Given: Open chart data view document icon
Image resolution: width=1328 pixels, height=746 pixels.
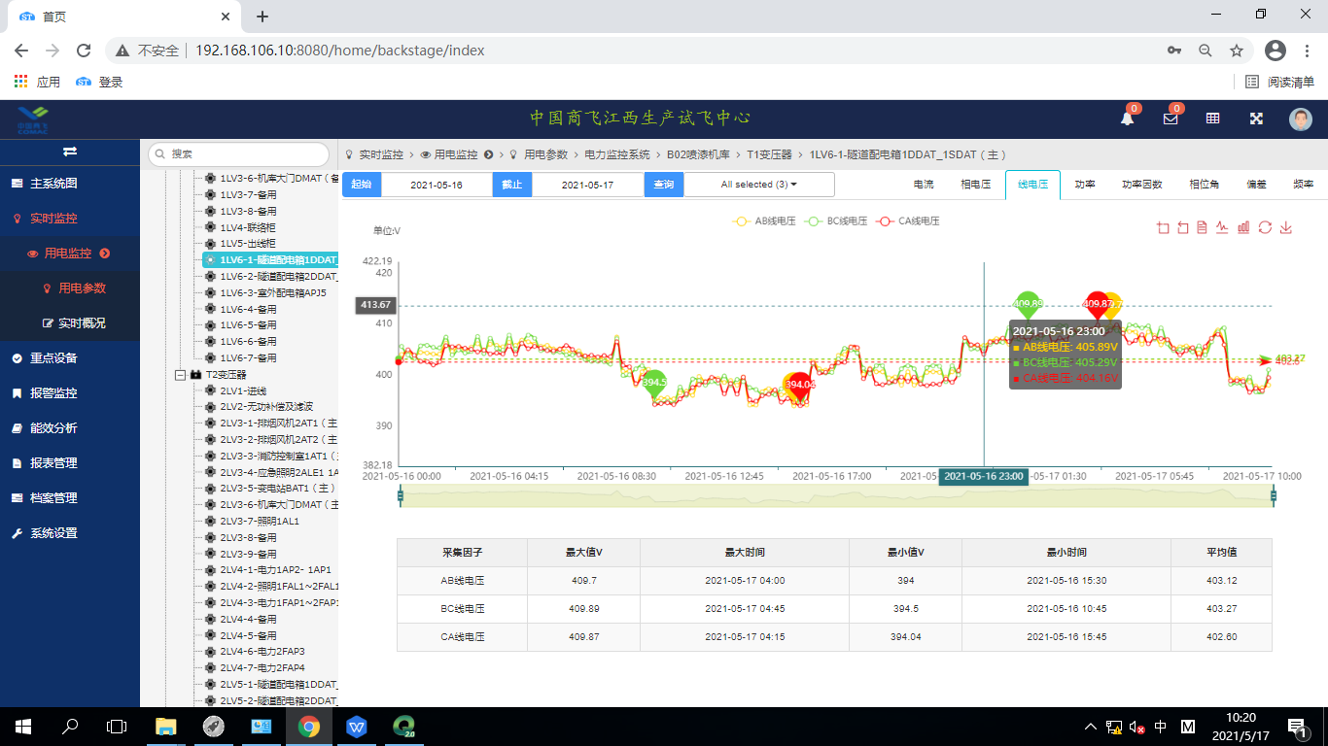Looking at the screenshot, I should point(1202,227).
